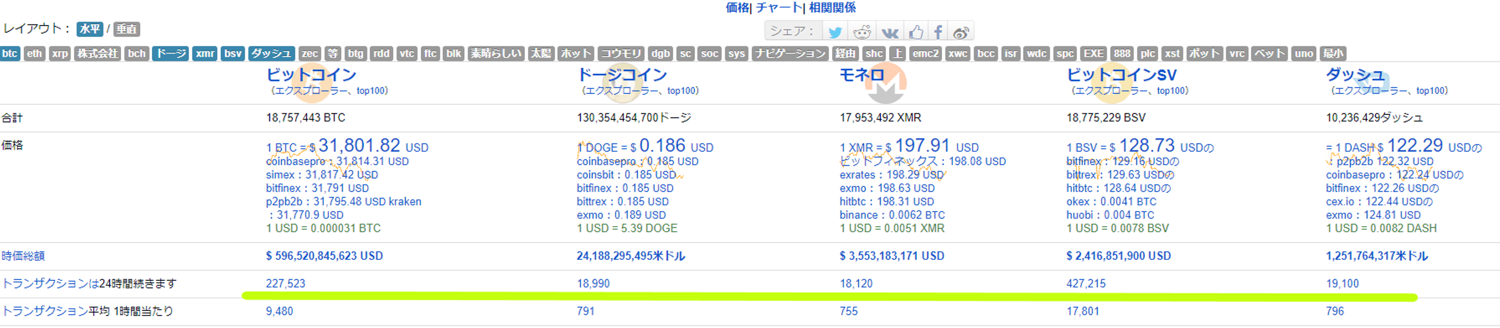1500x328 pixels.
Task: Click Monero market cap $ 3,553,183,171 USD
Action: point(891,256)
